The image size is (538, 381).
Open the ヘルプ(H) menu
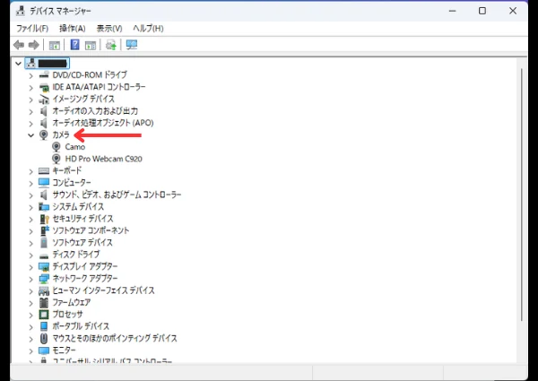pyautogui.click(x=148, y=28)
